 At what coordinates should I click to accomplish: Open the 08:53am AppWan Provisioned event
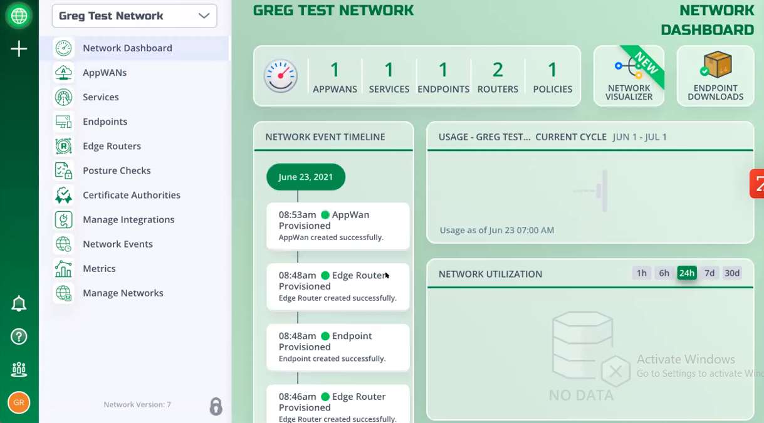pos(338,226)
